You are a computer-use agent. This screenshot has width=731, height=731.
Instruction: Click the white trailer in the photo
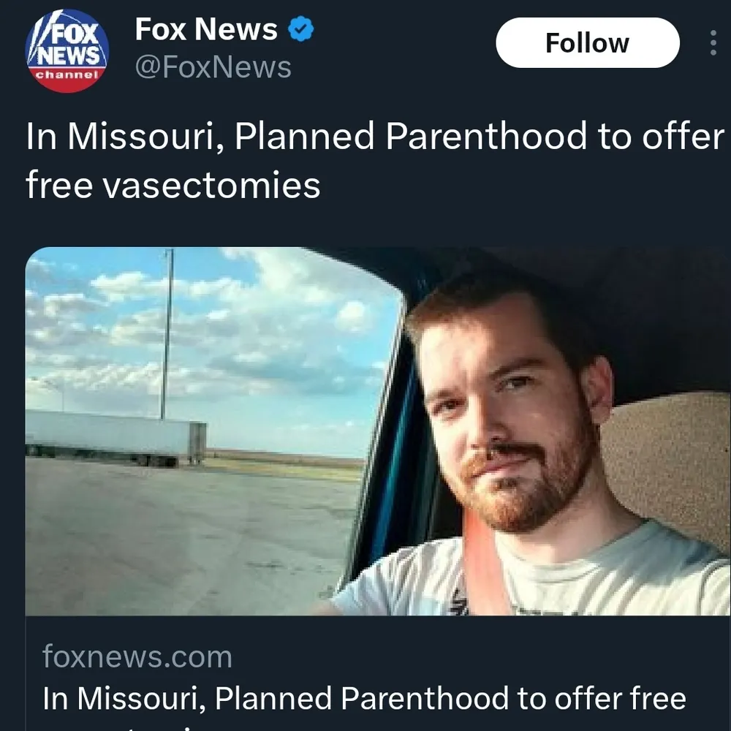(116, 437)
